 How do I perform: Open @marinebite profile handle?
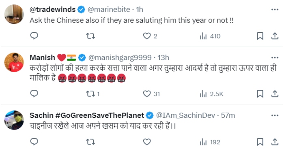pyautogui.click(x=109, y=9)
